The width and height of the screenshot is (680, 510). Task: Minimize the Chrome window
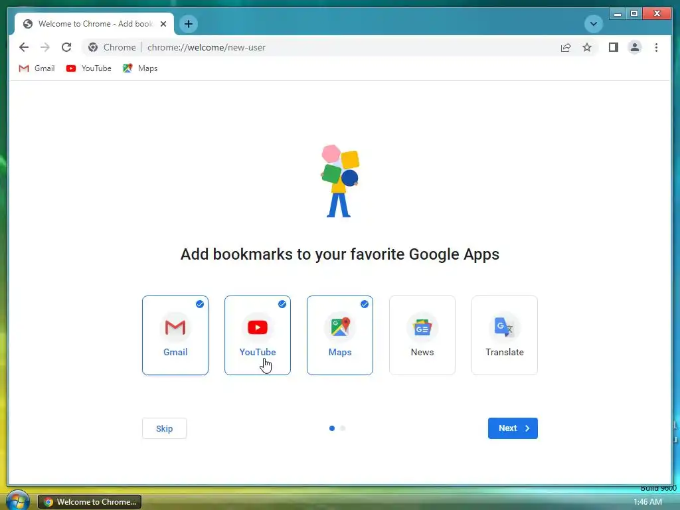tap(618, 13)
